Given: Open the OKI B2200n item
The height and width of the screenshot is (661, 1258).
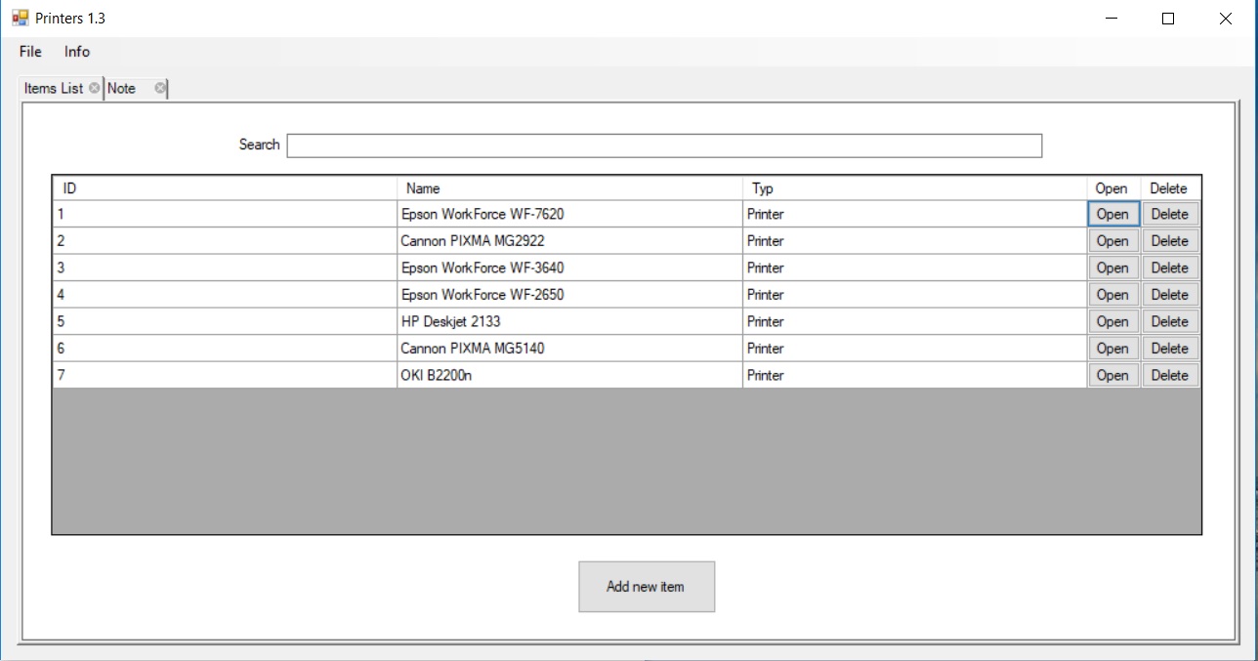Looking at the screenshot, I should pos(1112,375).
